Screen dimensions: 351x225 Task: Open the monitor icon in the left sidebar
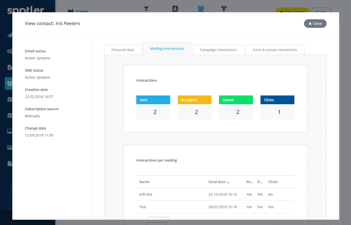tap(10, 131)
